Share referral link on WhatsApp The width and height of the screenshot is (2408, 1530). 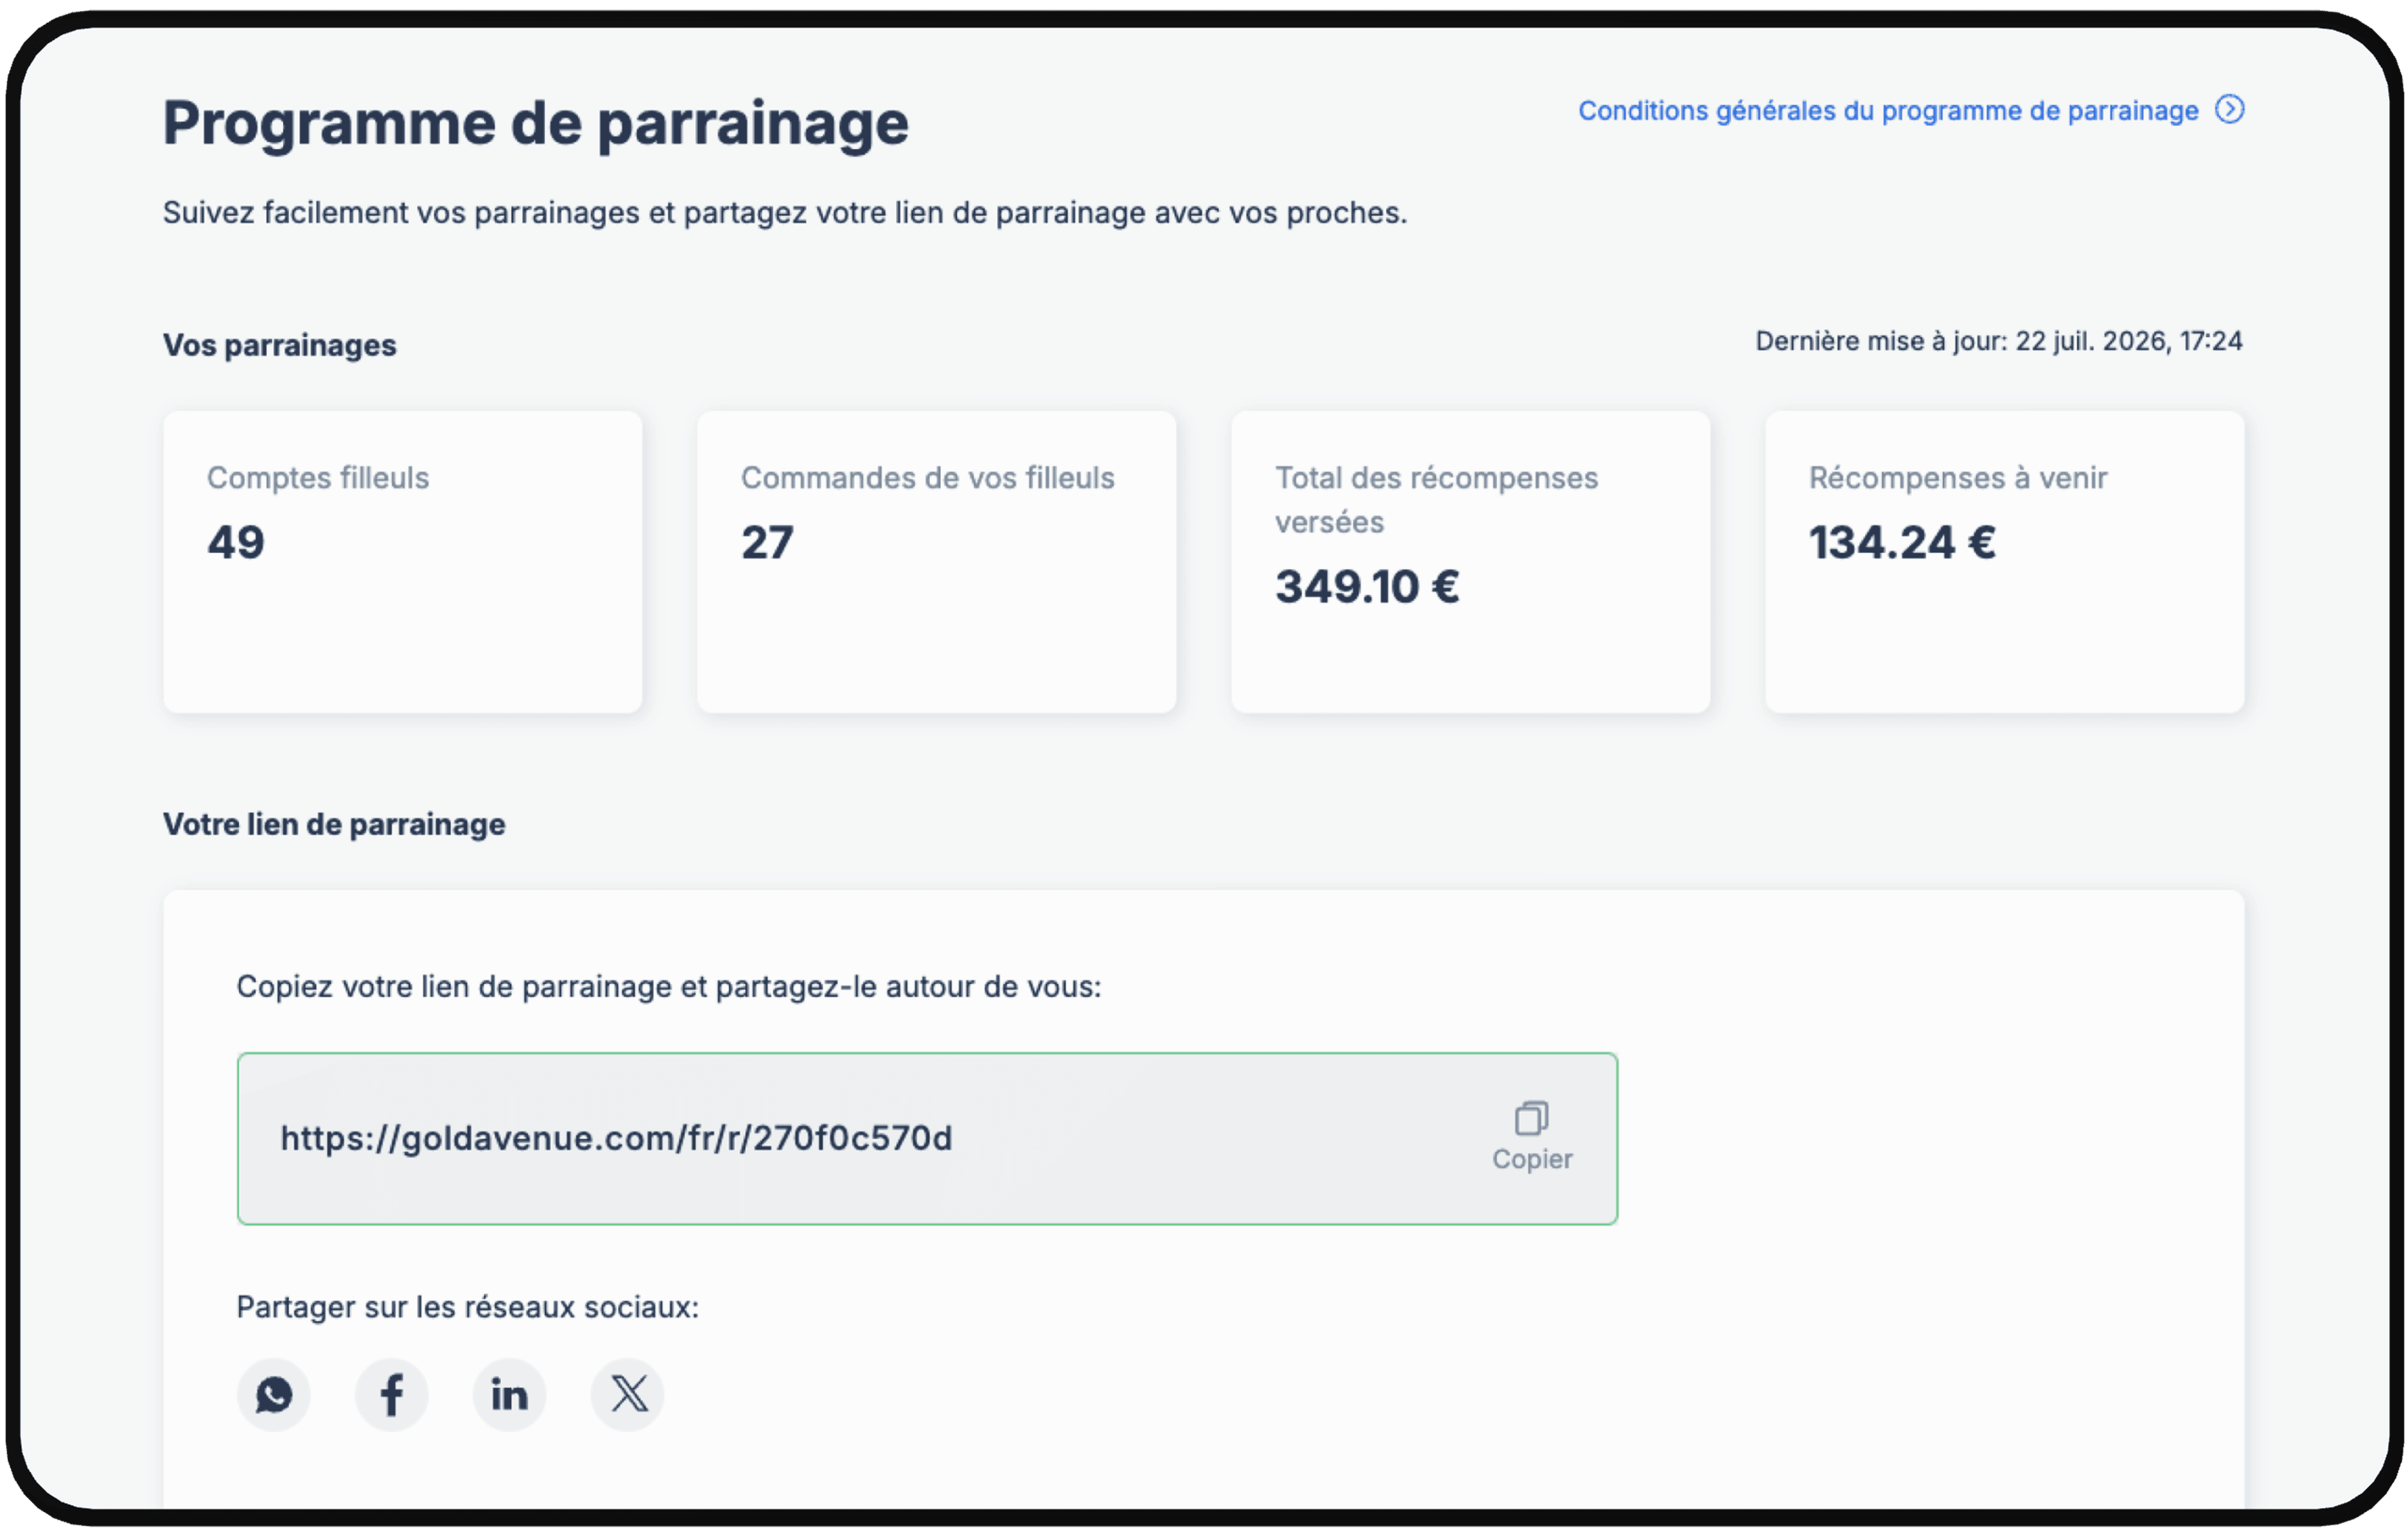click(273, 1394)
